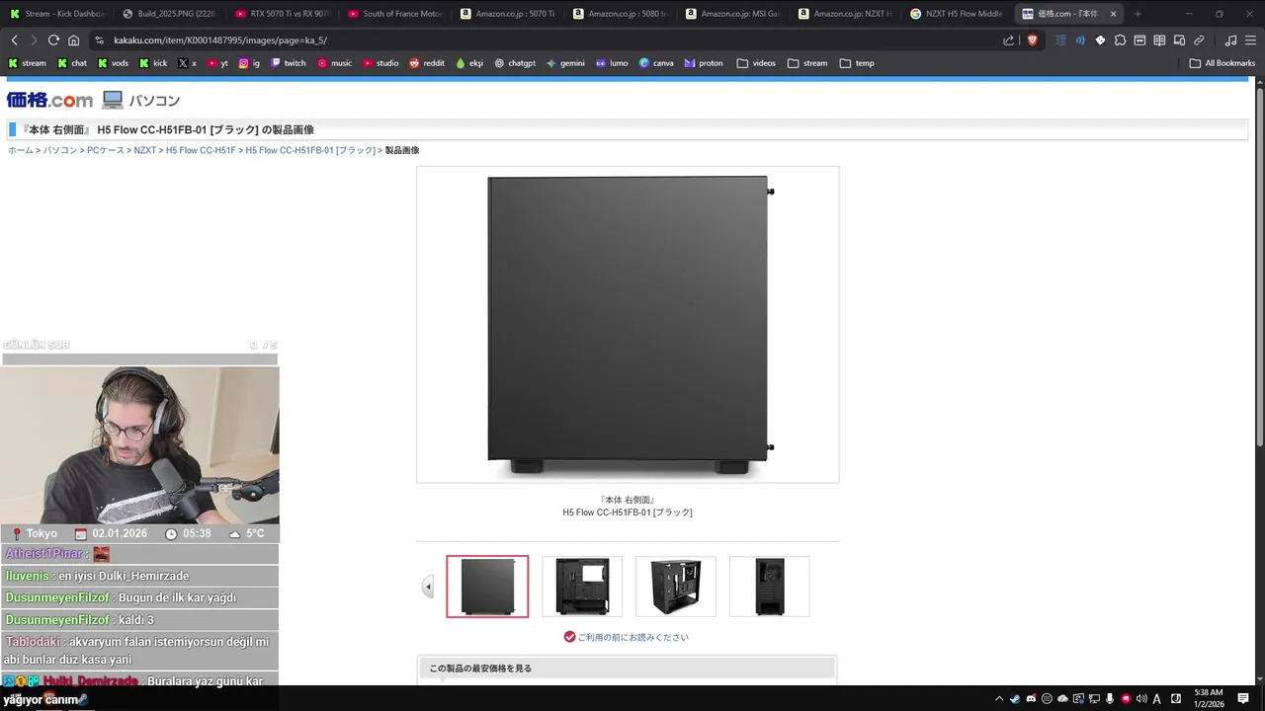Open the volume speaker tray icon
Viewport: 1265px width, 711px height.
1141,698
